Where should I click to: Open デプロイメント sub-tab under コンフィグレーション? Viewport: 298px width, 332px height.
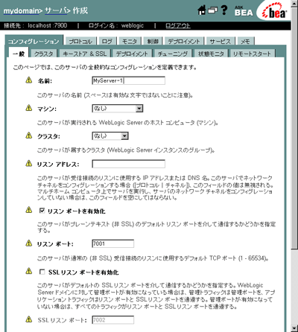click(132, 54)
